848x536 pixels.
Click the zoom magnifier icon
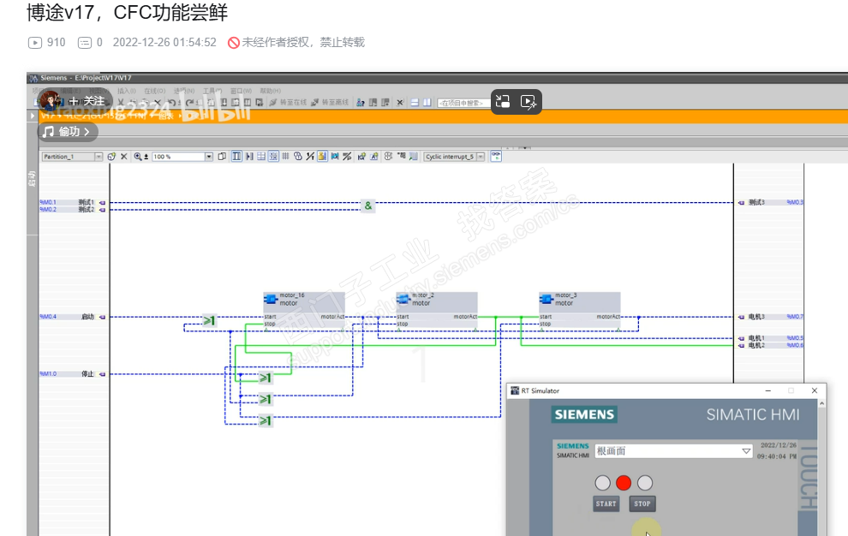[138, 157]
